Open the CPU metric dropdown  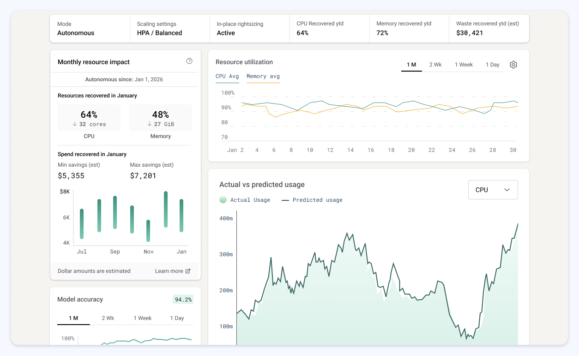click(493, 189)
